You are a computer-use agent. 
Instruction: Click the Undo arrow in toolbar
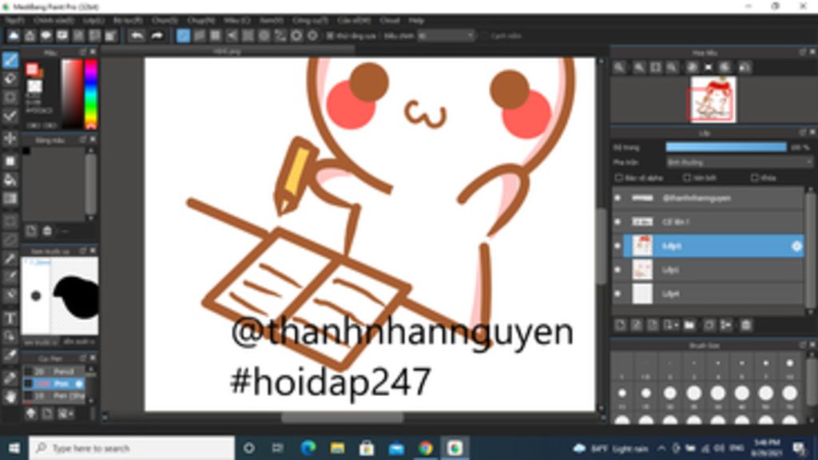(x=137, y=35)
